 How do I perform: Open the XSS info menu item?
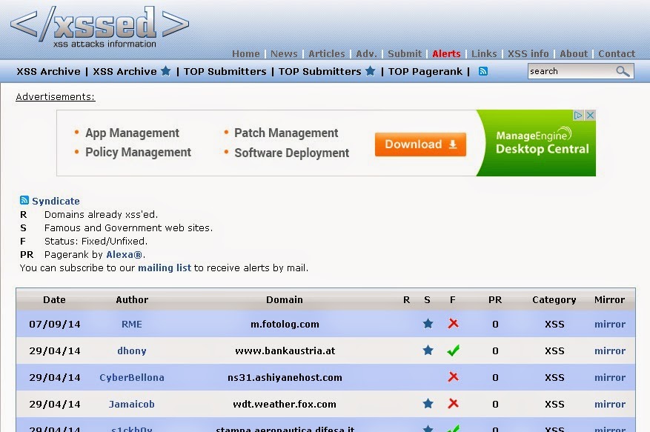tap(528, 53)
